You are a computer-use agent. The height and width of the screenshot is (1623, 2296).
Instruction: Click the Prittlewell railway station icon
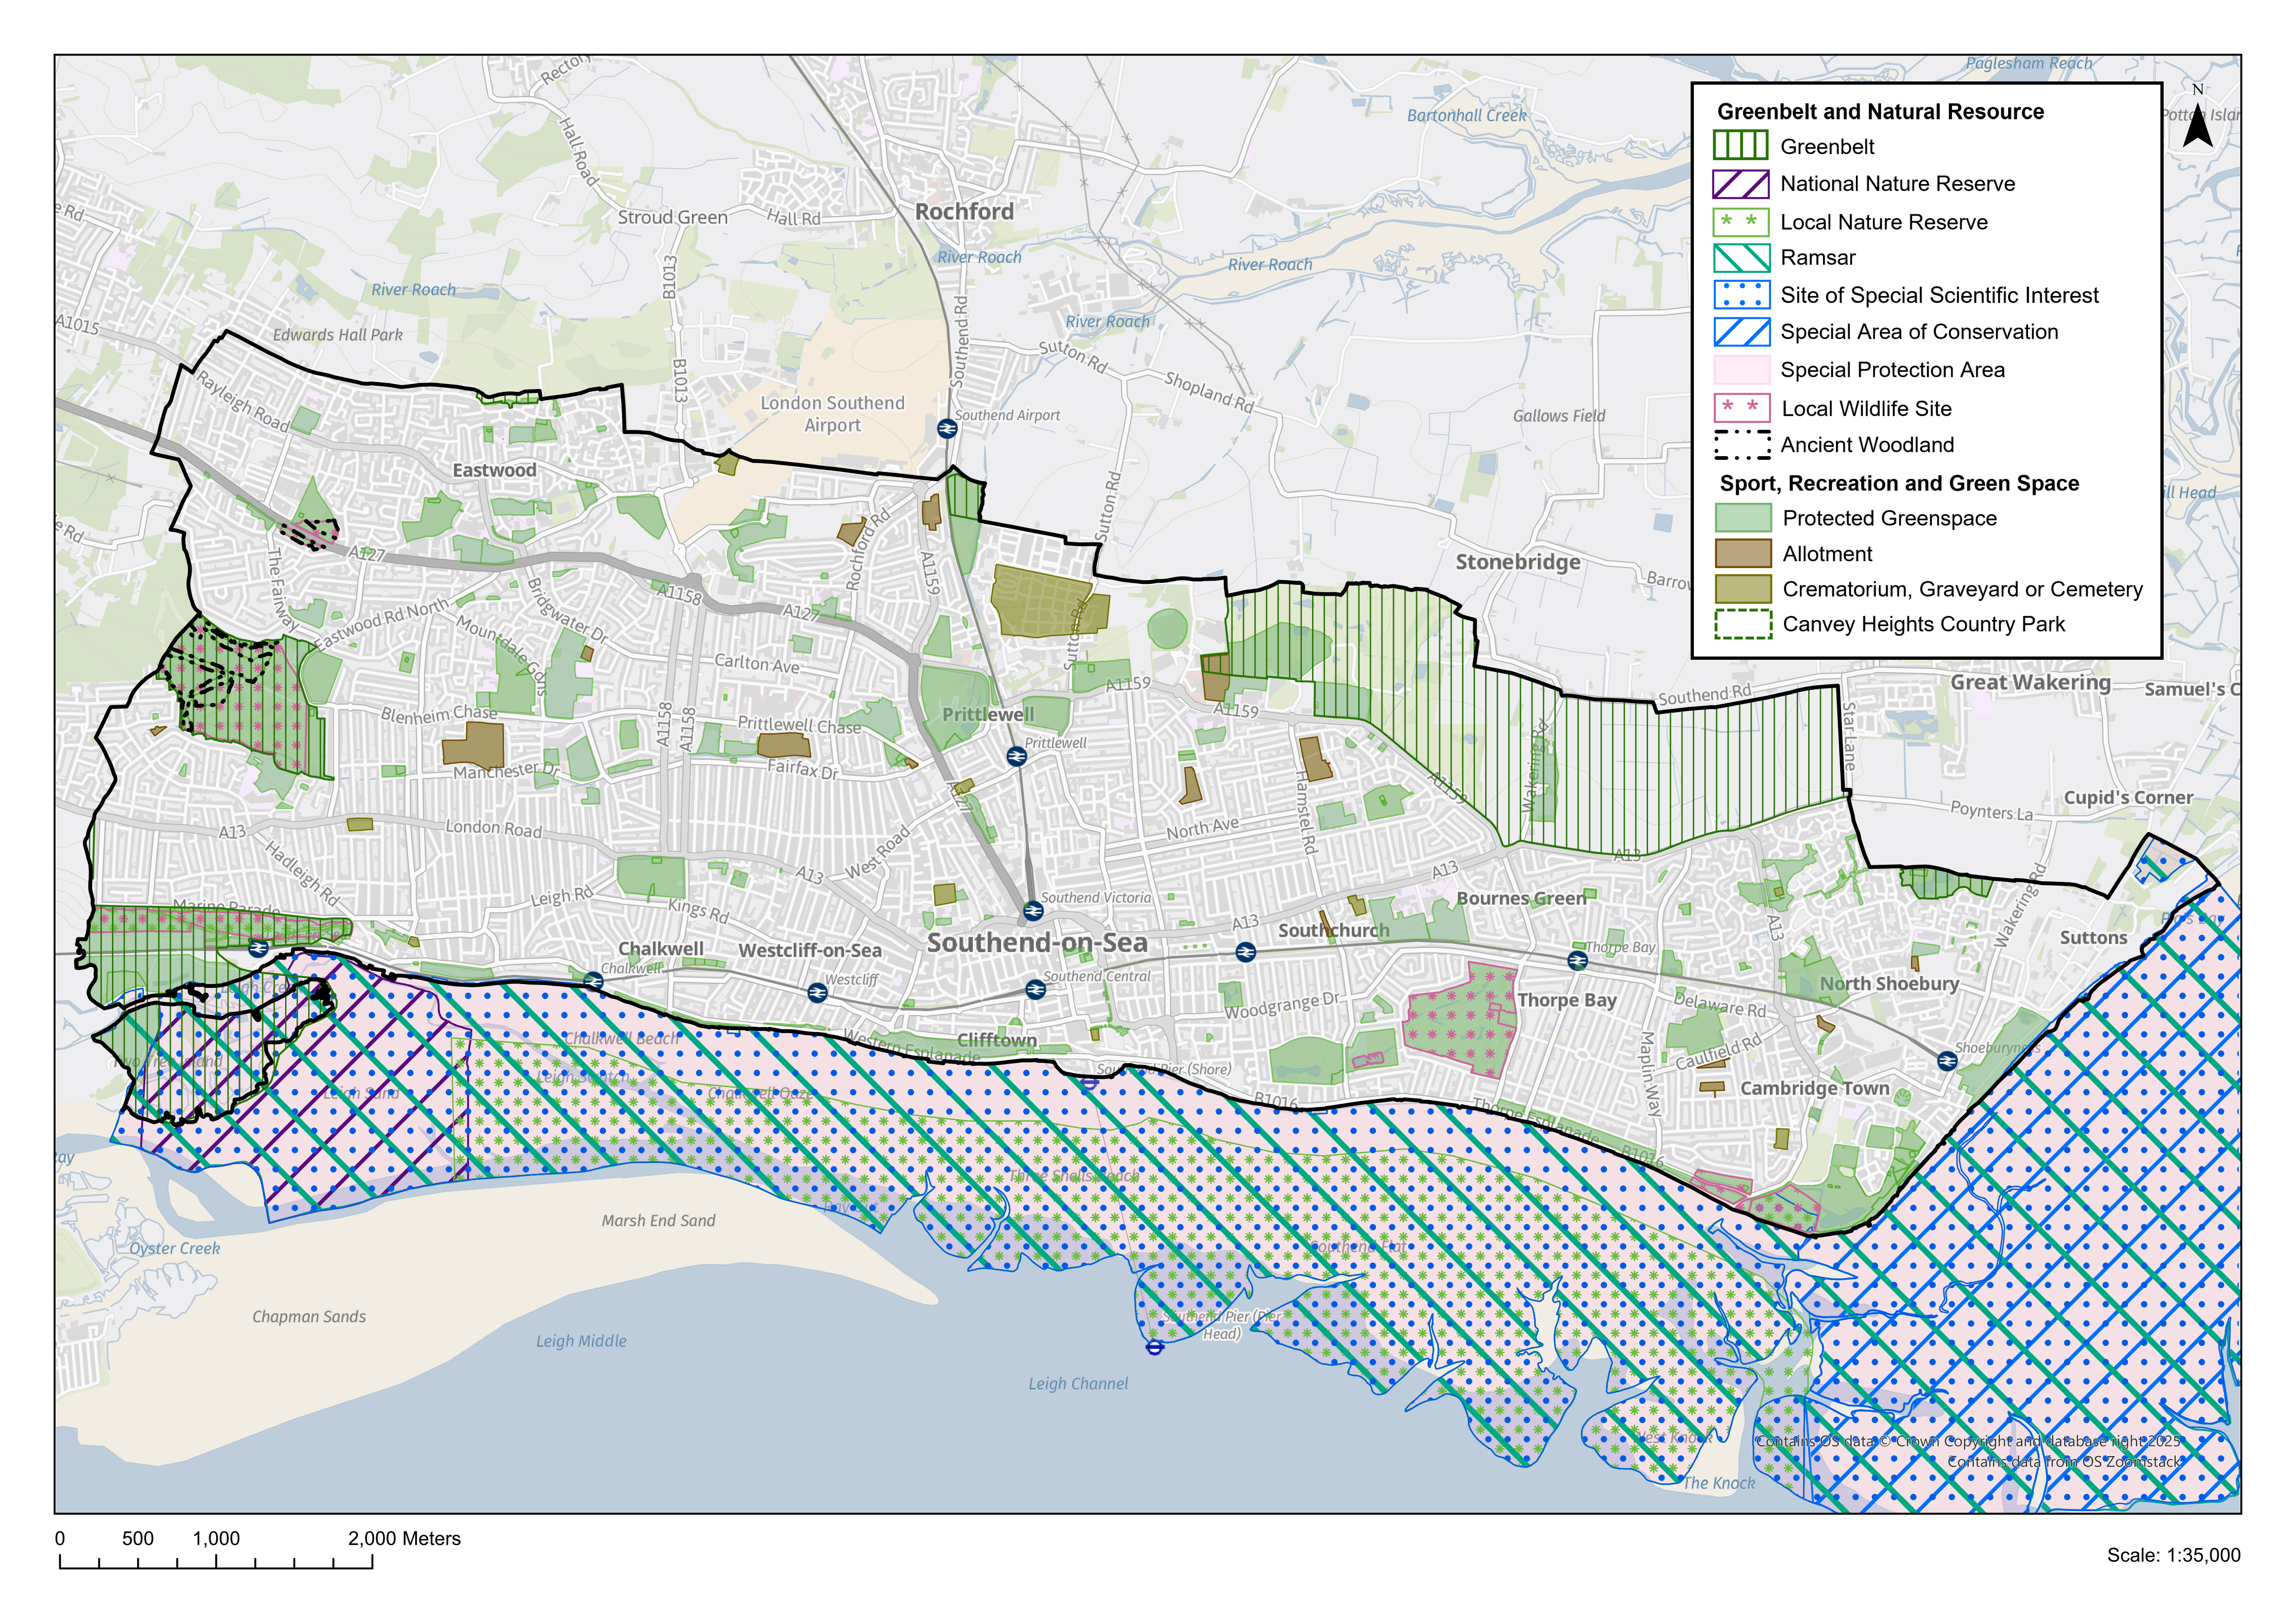tap(1016, 756)
